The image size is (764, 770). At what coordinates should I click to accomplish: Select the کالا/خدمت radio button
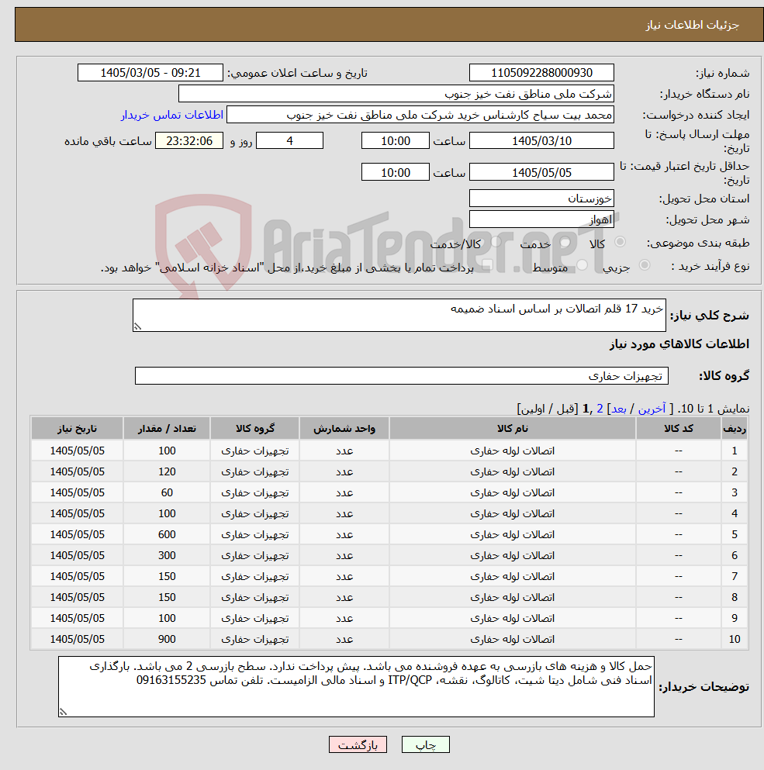tap(496, 242)
